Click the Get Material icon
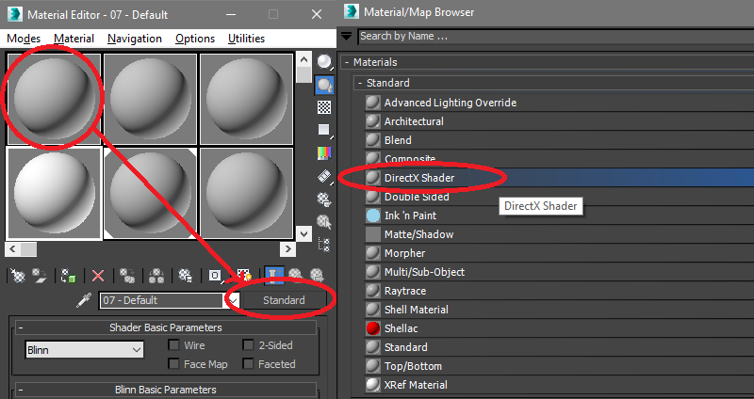Screen dimensions: 754x399 (x=16, y=276)
